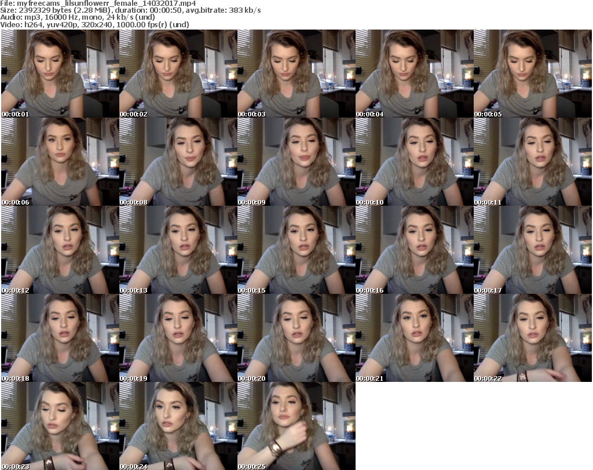Select the thumbnail stamped 00:00:09
593x470 pixels.
click(296, 162)
